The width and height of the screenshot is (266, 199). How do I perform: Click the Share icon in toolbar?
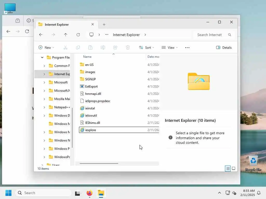[x=115, y=48]
